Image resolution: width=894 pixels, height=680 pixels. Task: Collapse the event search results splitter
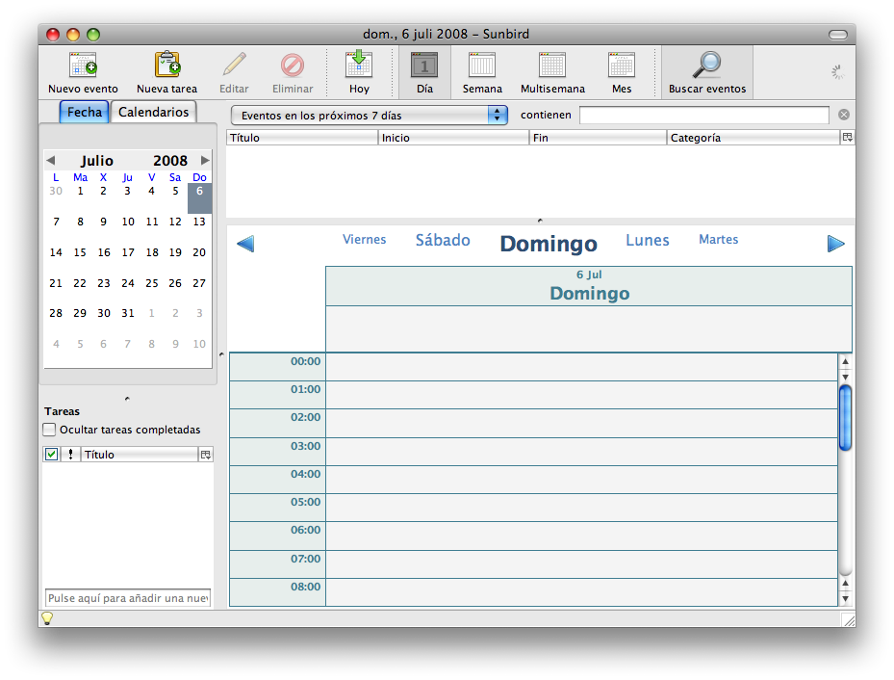[x=540, y=221]
